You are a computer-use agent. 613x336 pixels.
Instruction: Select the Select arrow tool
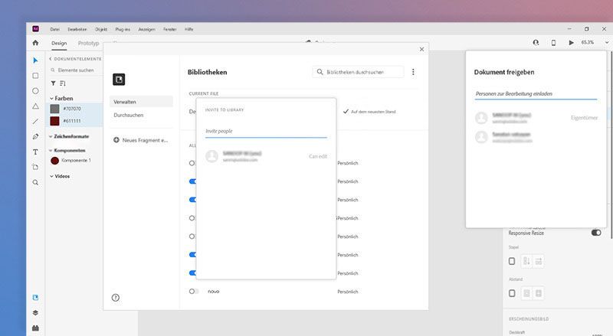point(35,60)
